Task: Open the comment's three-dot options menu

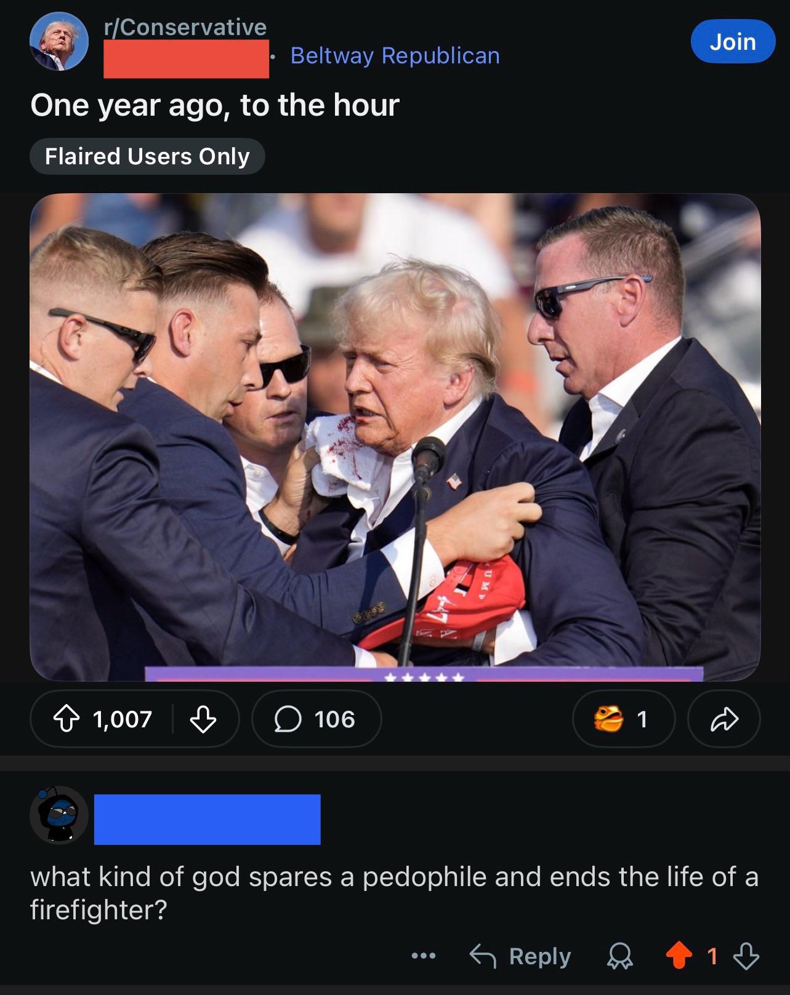Action: tap(424, 956)
